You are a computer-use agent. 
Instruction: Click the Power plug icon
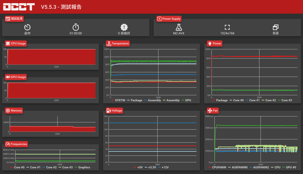[x=210, y=44]
